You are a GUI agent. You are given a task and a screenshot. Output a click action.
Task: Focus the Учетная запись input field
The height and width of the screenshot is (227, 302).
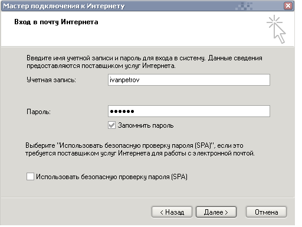click(189, 80)
